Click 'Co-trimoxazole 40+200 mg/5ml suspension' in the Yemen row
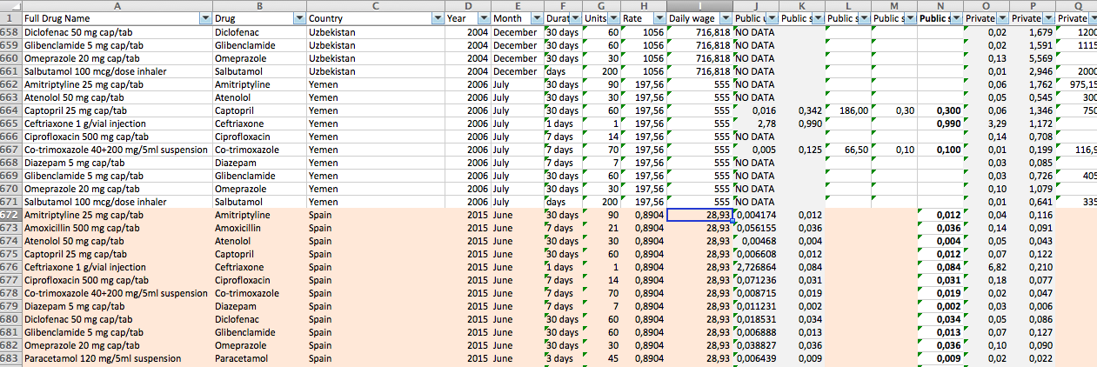 [x=117, y=149]
